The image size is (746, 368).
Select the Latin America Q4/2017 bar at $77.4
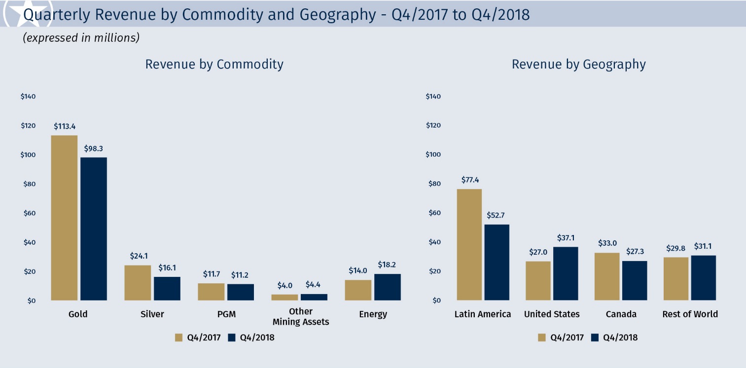469,244
